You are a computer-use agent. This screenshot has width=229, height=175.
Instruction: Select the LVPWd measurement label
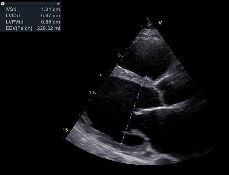pos(14,22)
